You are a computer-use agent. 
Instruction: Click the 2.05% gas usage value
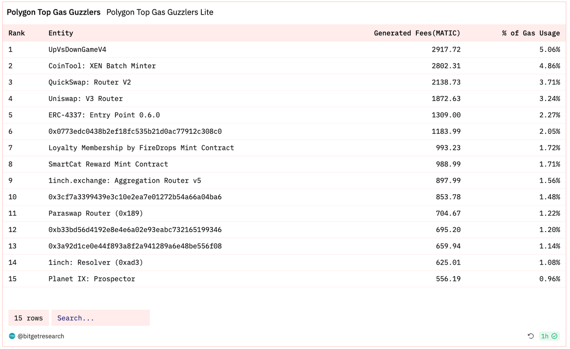tap(550, 132)
